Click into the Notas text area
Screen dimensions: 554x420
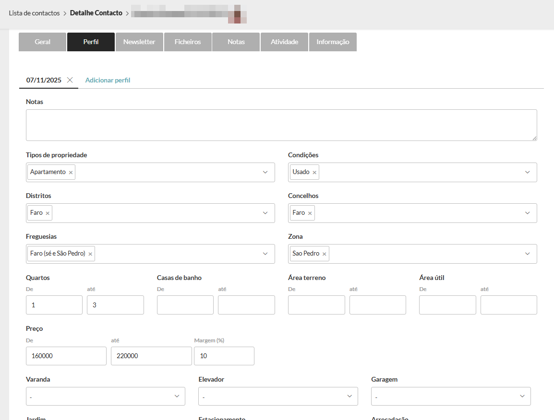coord(281,125)
